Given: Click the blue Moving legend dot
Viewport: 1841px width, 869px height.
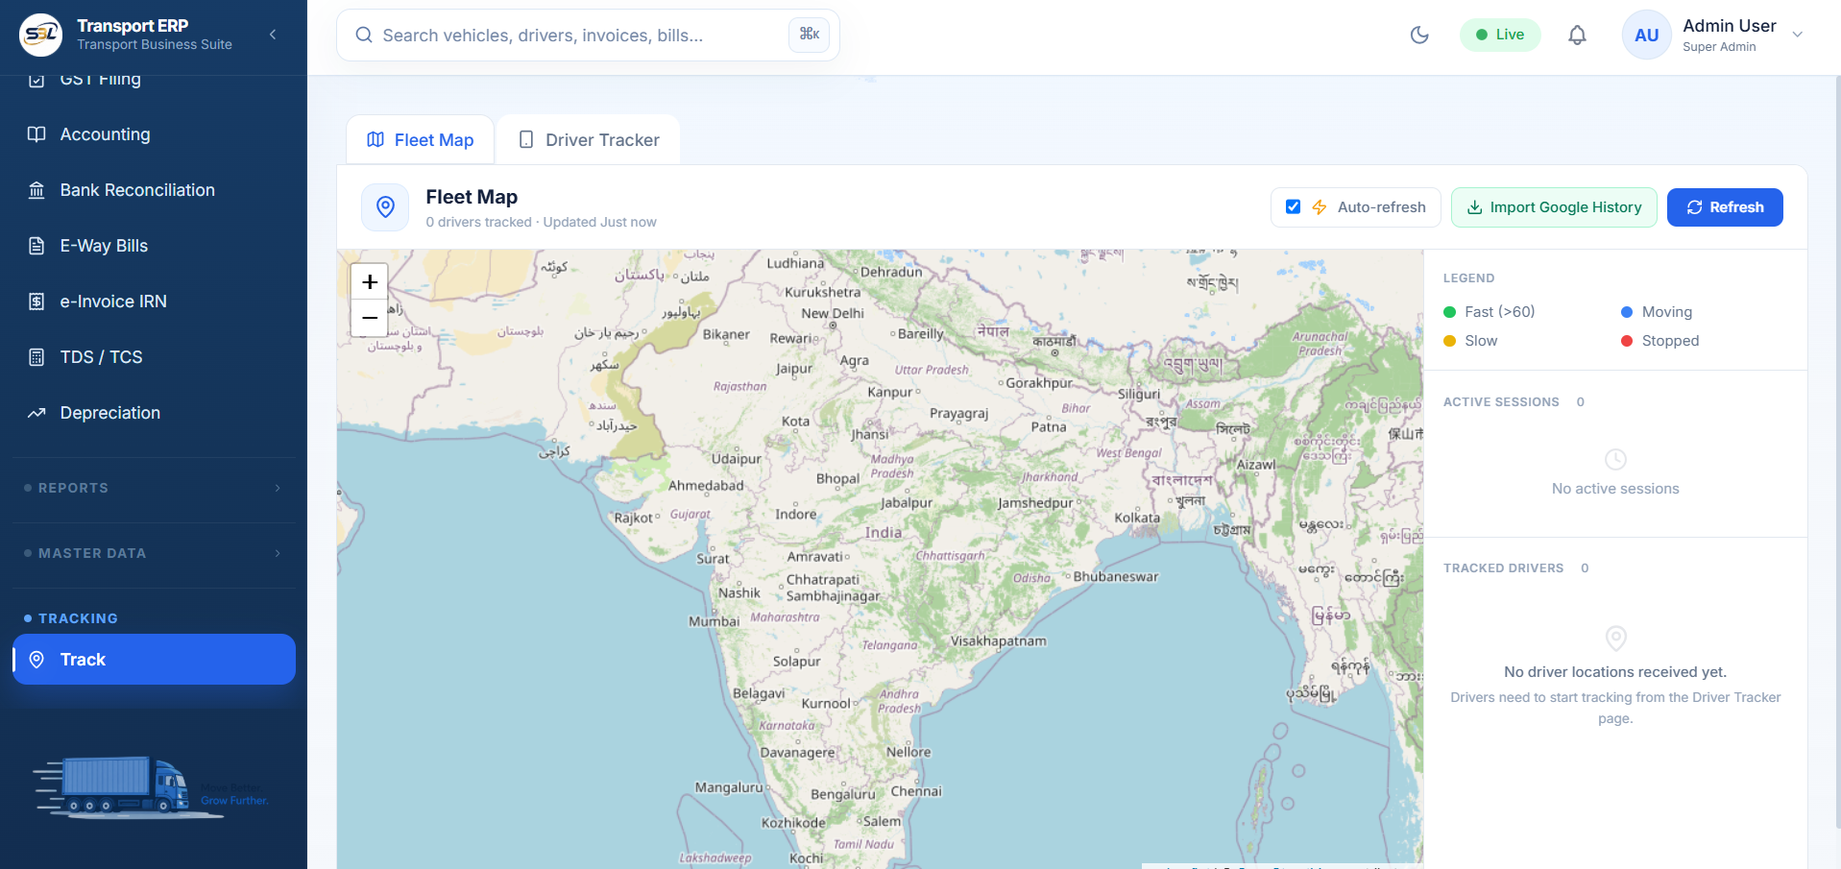Looking at the screenshot, I should 1627,312.
